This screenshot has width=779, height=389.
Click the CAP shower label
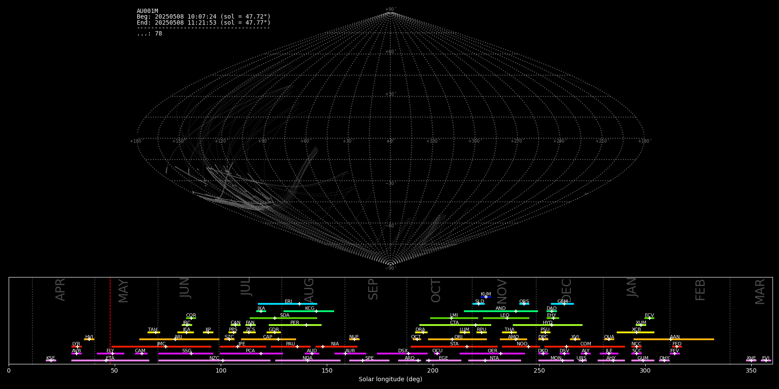[x=267, y=337]
